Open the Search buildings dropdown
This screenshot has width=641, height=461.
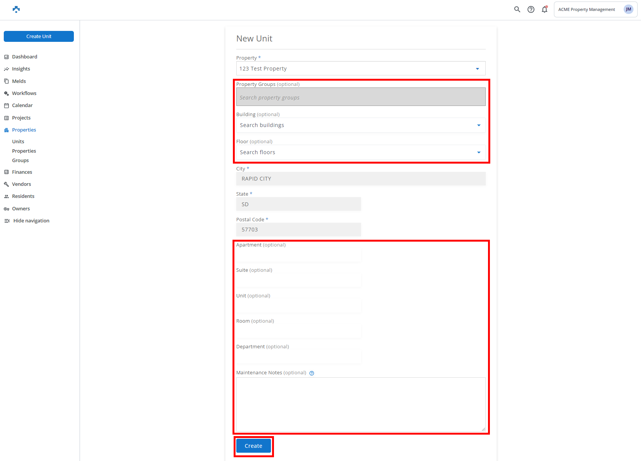(479, 125)
